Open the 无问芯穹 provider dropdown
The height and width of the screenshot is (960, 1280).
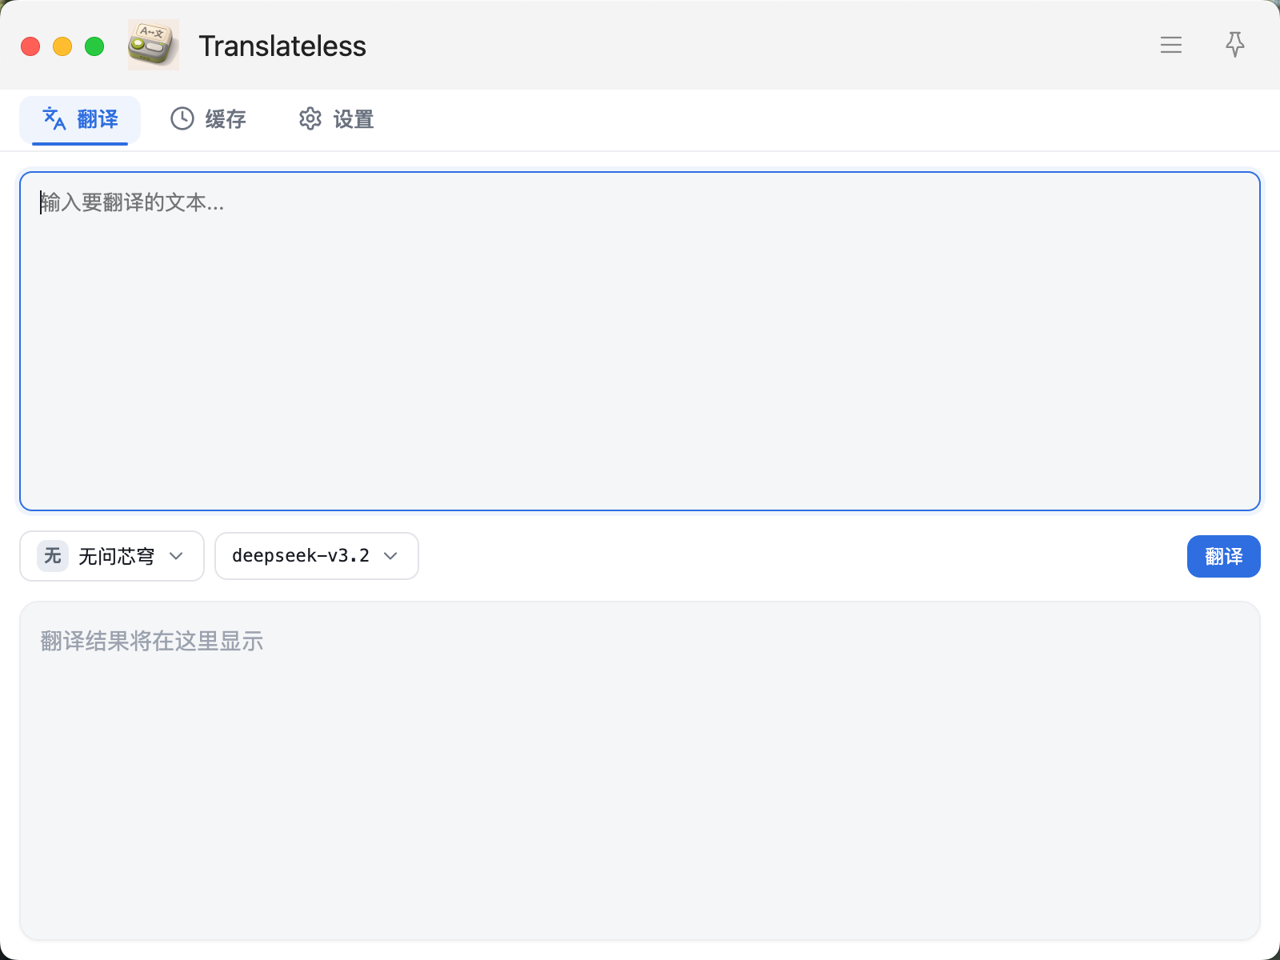tap(116, 556)
